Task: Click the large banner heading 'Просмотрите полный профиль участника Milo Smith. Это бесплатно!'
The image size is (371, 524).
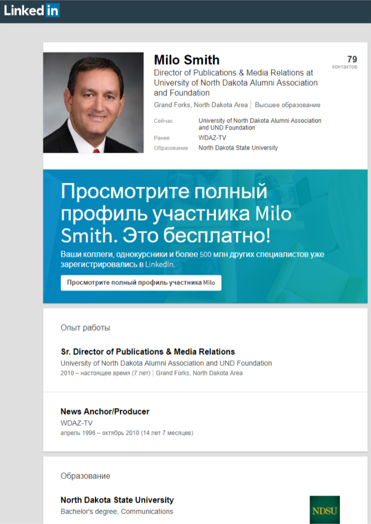Action: click(176, 213)
